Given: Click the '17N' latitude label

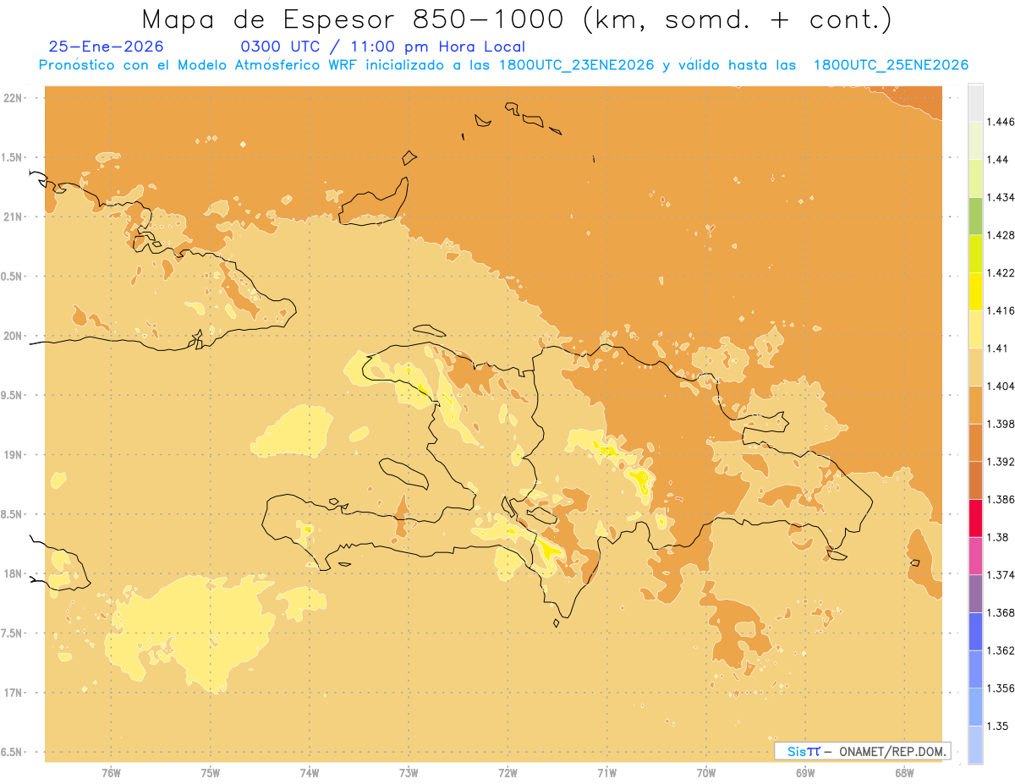Looking at the screenshot, I should click(x=14, y=693).
